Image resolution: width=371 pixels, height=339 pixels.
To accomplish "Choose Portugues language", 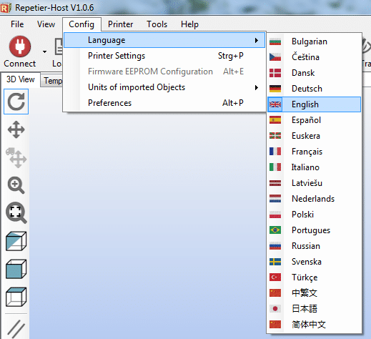I will [x=314, y=230].
